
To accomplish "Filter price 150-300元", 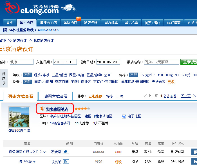I will [x=165, y=75].
